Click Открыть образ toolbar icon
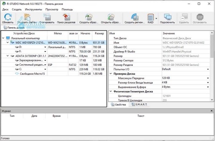215x141 pixels. coord(111,19)
